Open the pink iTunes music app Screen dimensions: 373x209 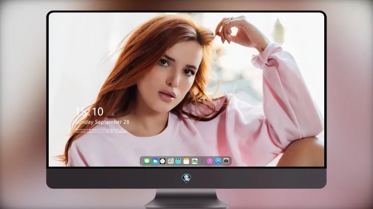[x=209, y=161]
